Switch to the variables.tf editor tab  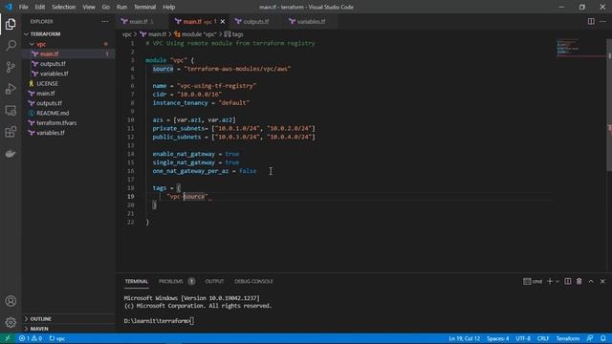click(x=311, y=21)
